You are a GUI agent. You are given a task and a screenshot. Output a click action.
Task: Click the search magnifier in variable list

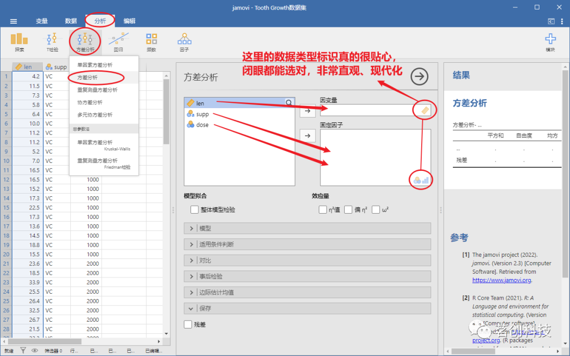pos(289,103)
